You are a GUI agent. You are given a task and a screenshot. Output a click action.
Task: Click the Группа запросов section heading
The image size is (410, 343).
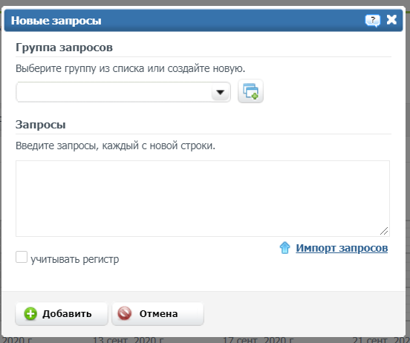click(64, 48)
